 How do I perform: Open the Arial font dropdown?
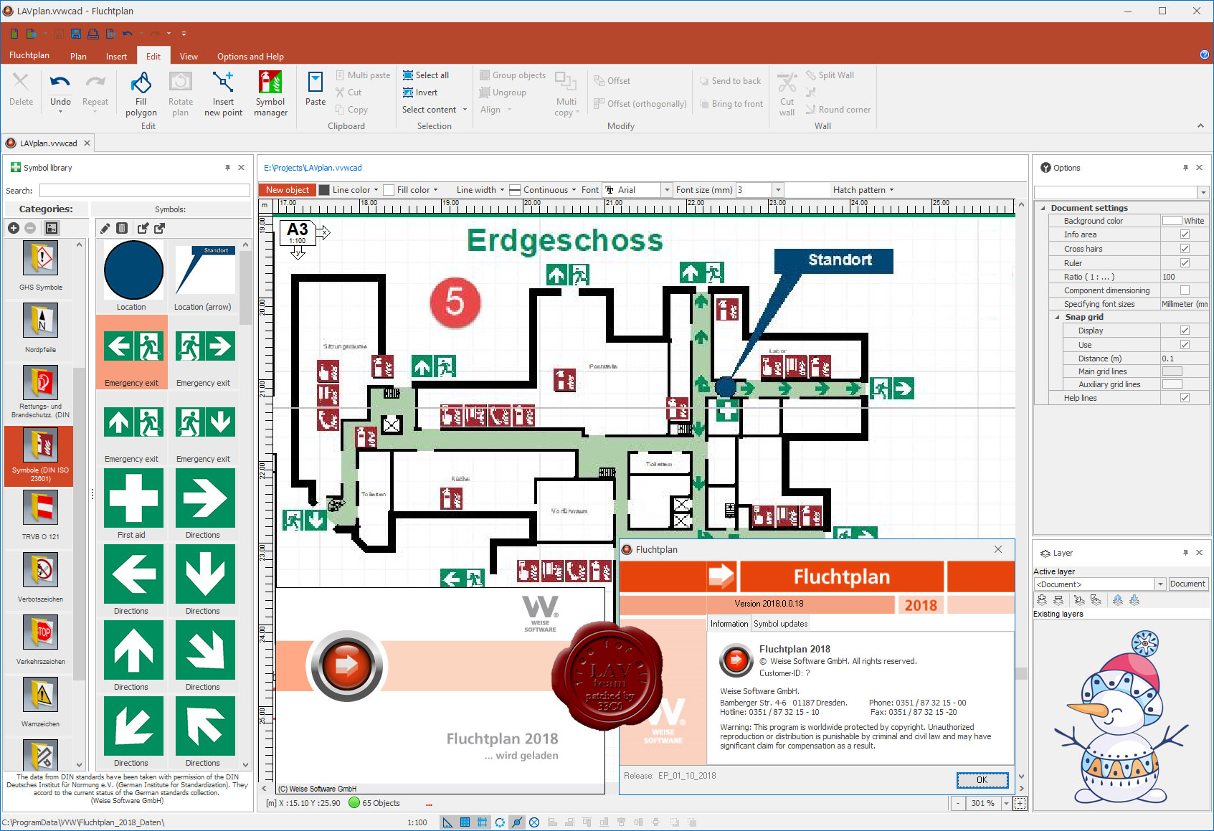pyautogui.click(x=667, y=190)
